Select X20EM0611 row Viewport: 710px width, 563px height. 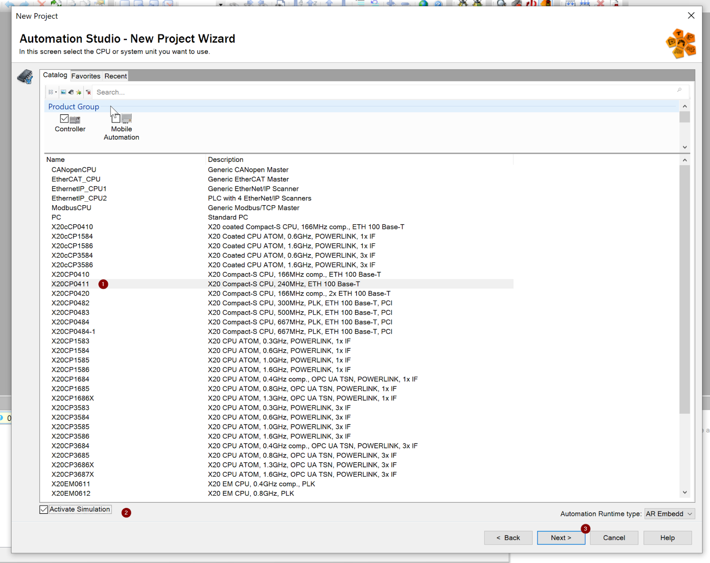coord(280,484)
